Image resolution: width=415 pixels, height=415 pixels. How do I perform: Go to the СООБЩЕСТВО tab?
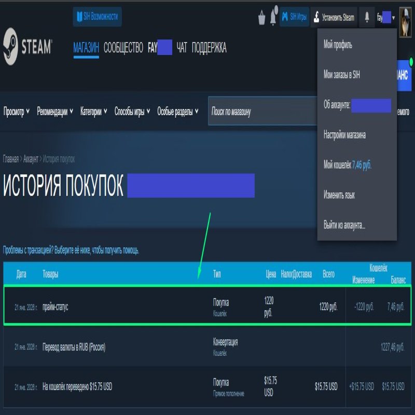point(123,48)
